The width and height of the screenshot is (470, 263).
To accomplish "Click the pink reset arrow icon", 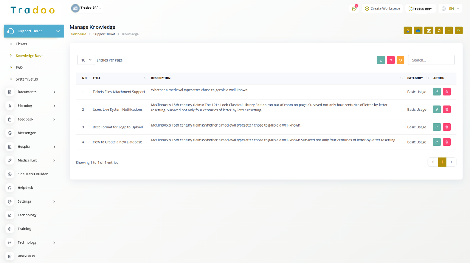I will [x=390, y=60].
